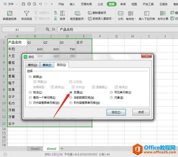The height and width of the screenshot is (157, 178).
Task: Open Print Preview icon
Action: 35,4
